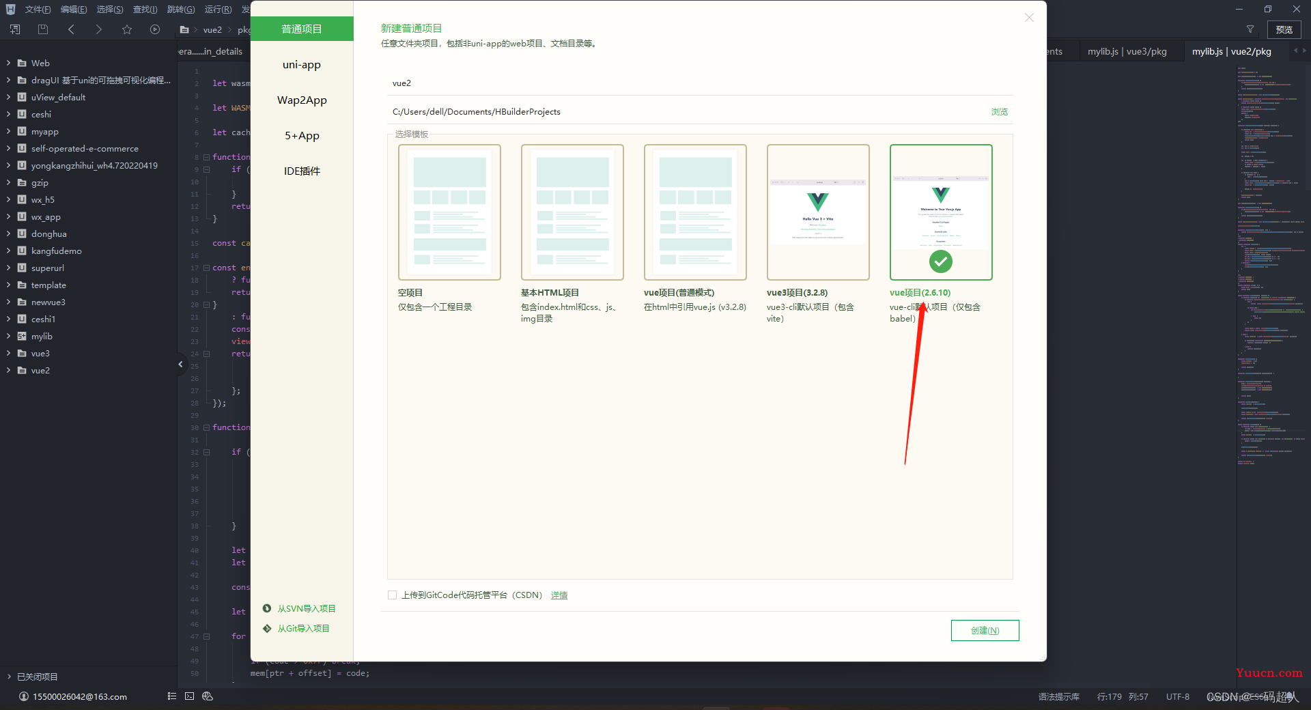Expand the self-operated-e-commerce project
The width and height of the screenshot is (1311, 710).
coord(9,148)
